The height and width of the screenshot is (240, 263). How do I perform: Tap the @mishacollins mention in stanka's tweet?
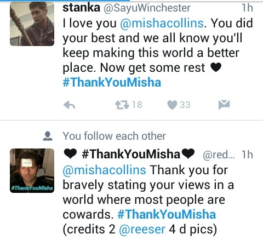(162, 24)
